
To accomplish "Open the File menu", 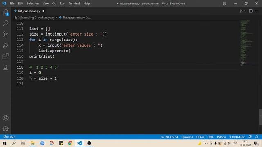I will tap(12, 4).
